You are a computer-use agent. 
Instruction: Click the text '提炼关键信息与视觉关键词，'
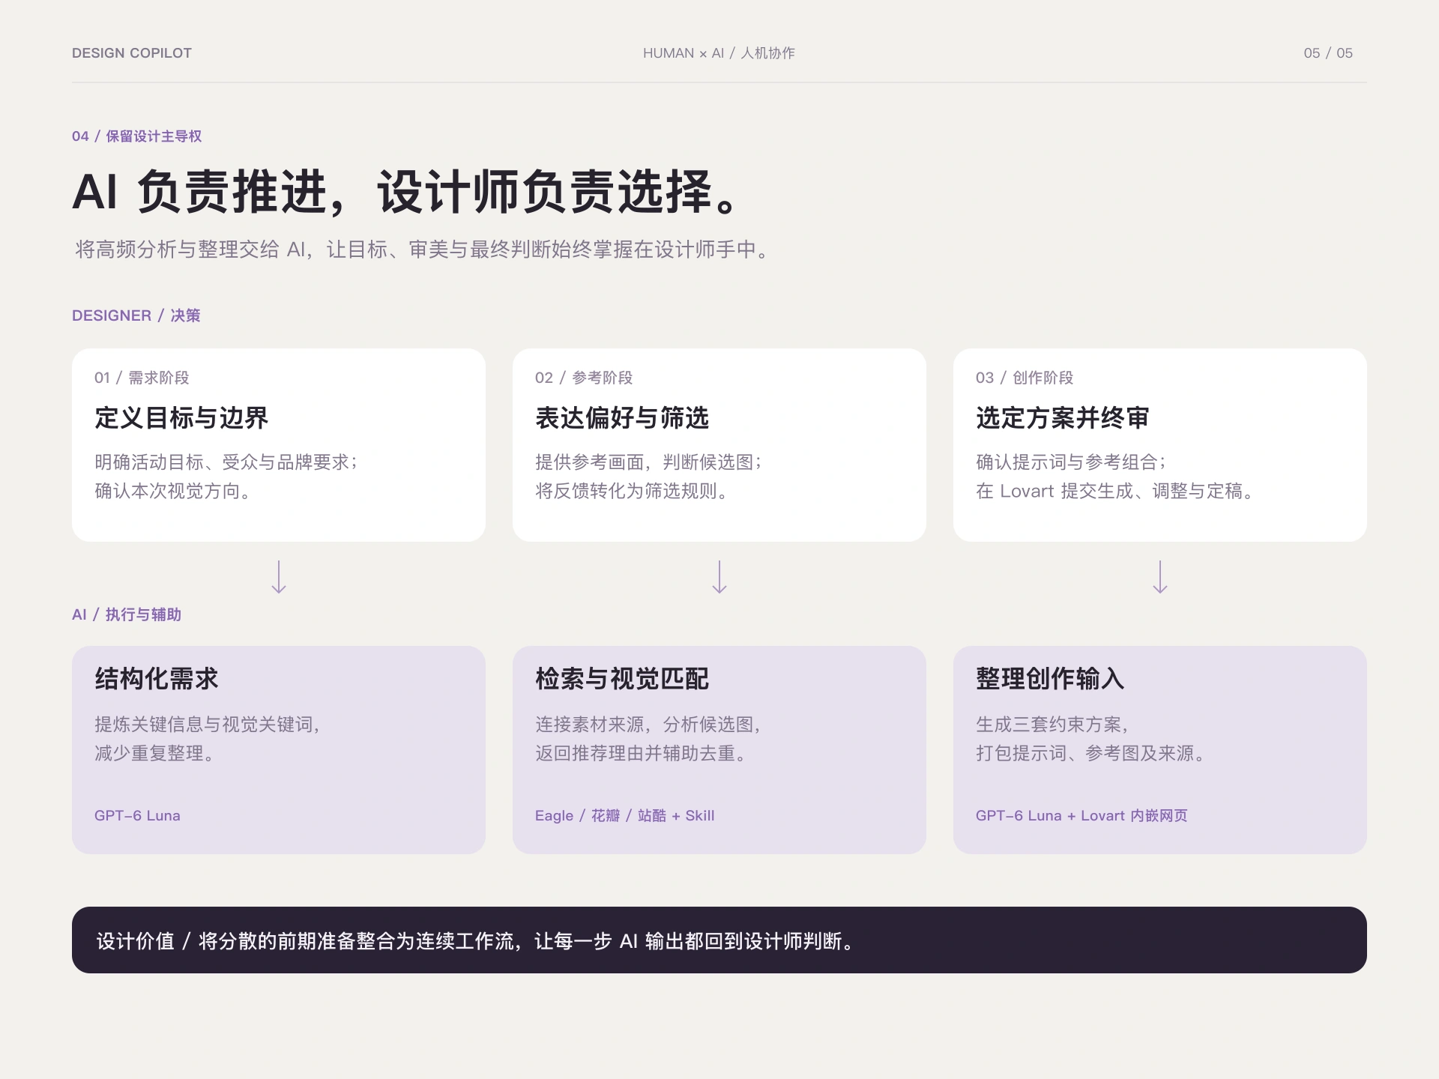208,725
